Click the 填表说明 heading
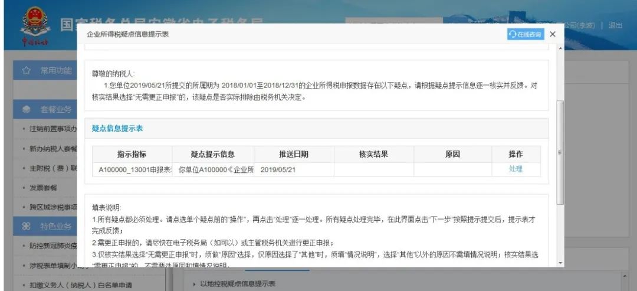Image resolution: width=637 pixels, height=291 pixels. tap(106, 208)
